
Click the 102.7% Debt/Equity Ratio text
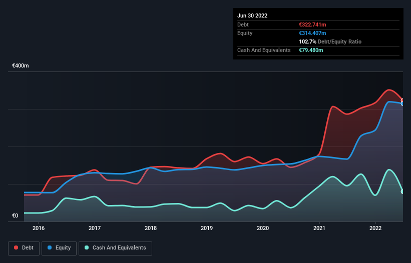point(330,41)
